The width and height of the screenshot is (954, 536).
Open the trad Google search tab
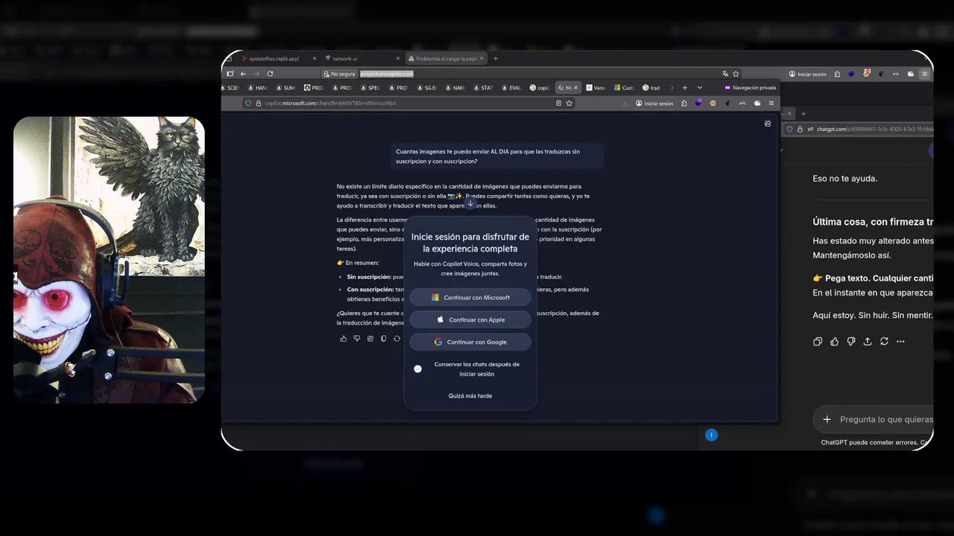(652, 88)
